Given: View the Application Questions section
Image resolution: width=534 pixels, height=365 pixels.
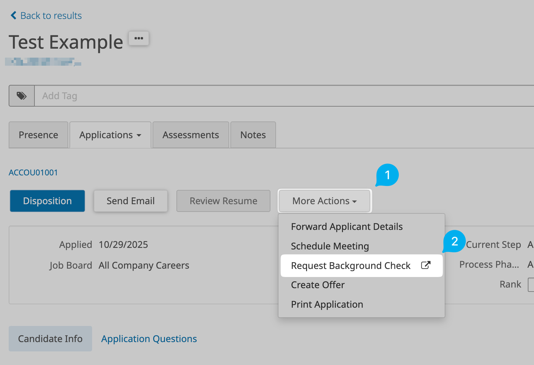Looking at the screenshot, I should coord(149,339).
